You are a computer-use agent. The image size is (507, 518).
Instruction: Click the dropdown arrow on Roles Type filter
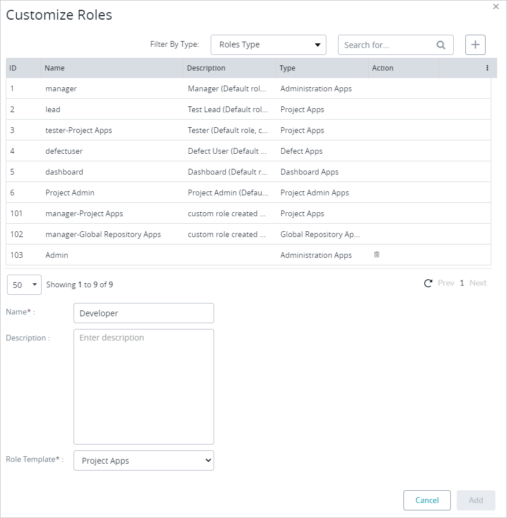[x=318, y=45]
